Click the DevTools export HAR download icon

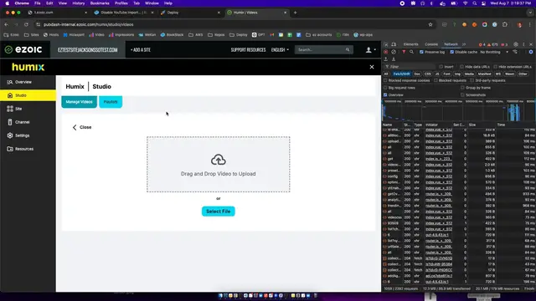[394, 59]
